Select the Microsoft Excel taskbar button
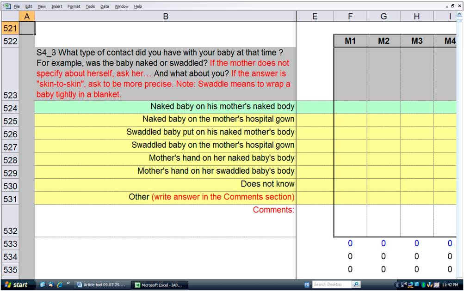464x291 pixels. click(158, 285)
